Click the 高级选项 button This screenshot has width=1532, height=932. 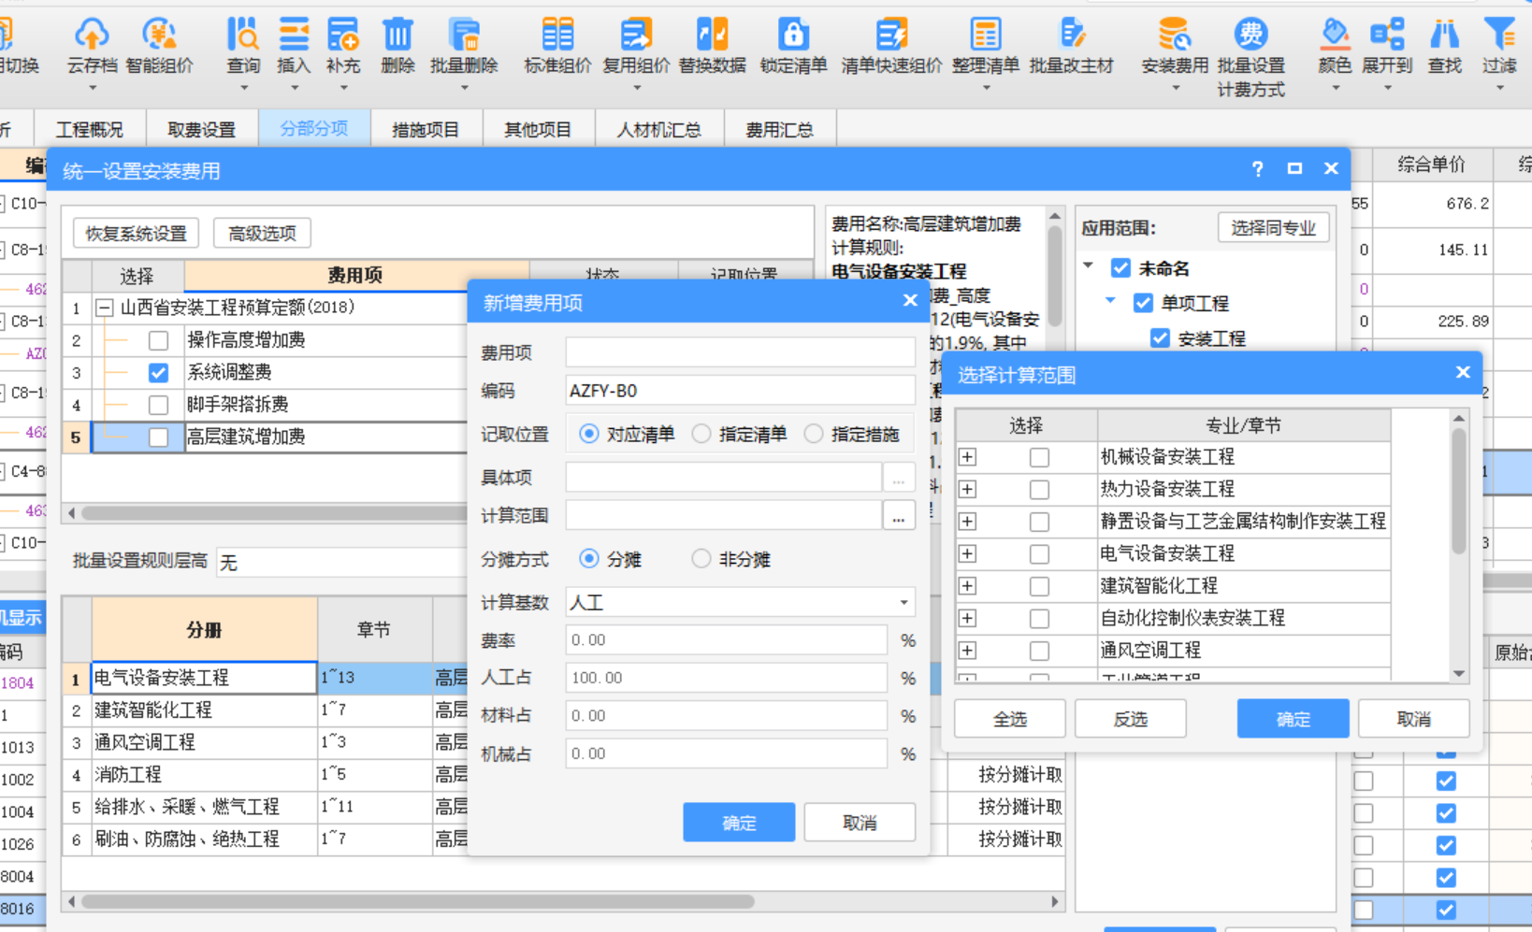click(x=262, y=234)
